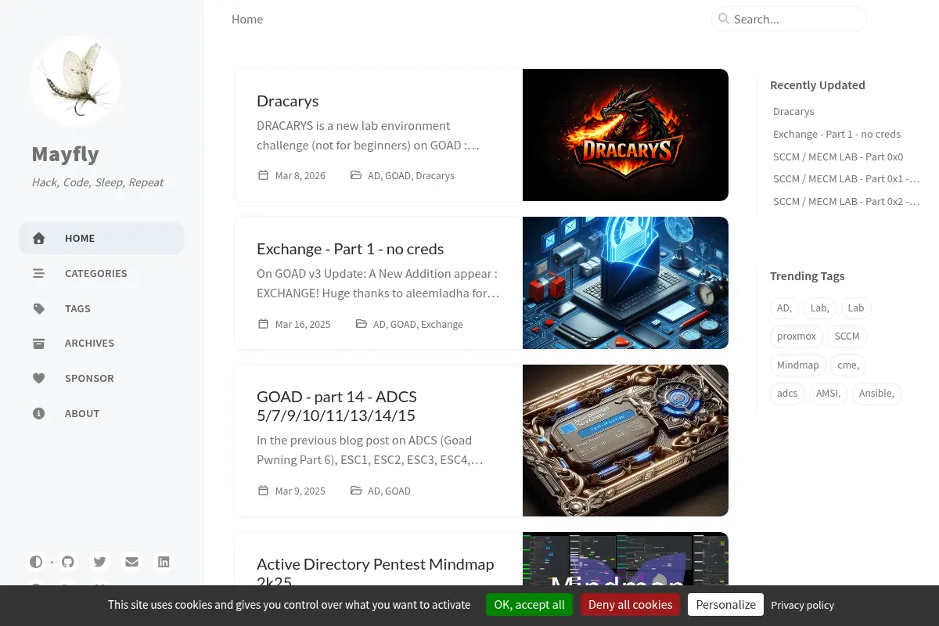This screenshot has height=626, width=939.
Task: Click the Deny all cookies button
Action: (x=630, y=604)
